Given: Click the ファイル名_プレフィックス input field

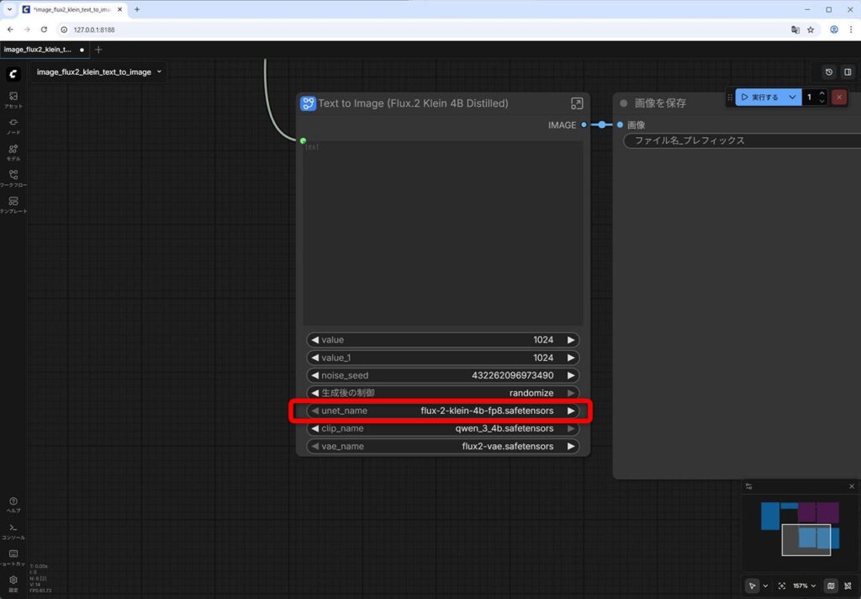Looking at the screenshot, I should click(740, 140).
